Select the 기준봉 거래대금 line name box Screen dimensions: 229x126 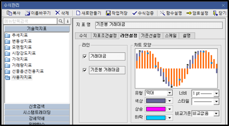coord(107,70)
